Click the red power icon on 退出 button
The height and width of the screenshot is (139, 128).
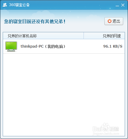tap(110, 21)
